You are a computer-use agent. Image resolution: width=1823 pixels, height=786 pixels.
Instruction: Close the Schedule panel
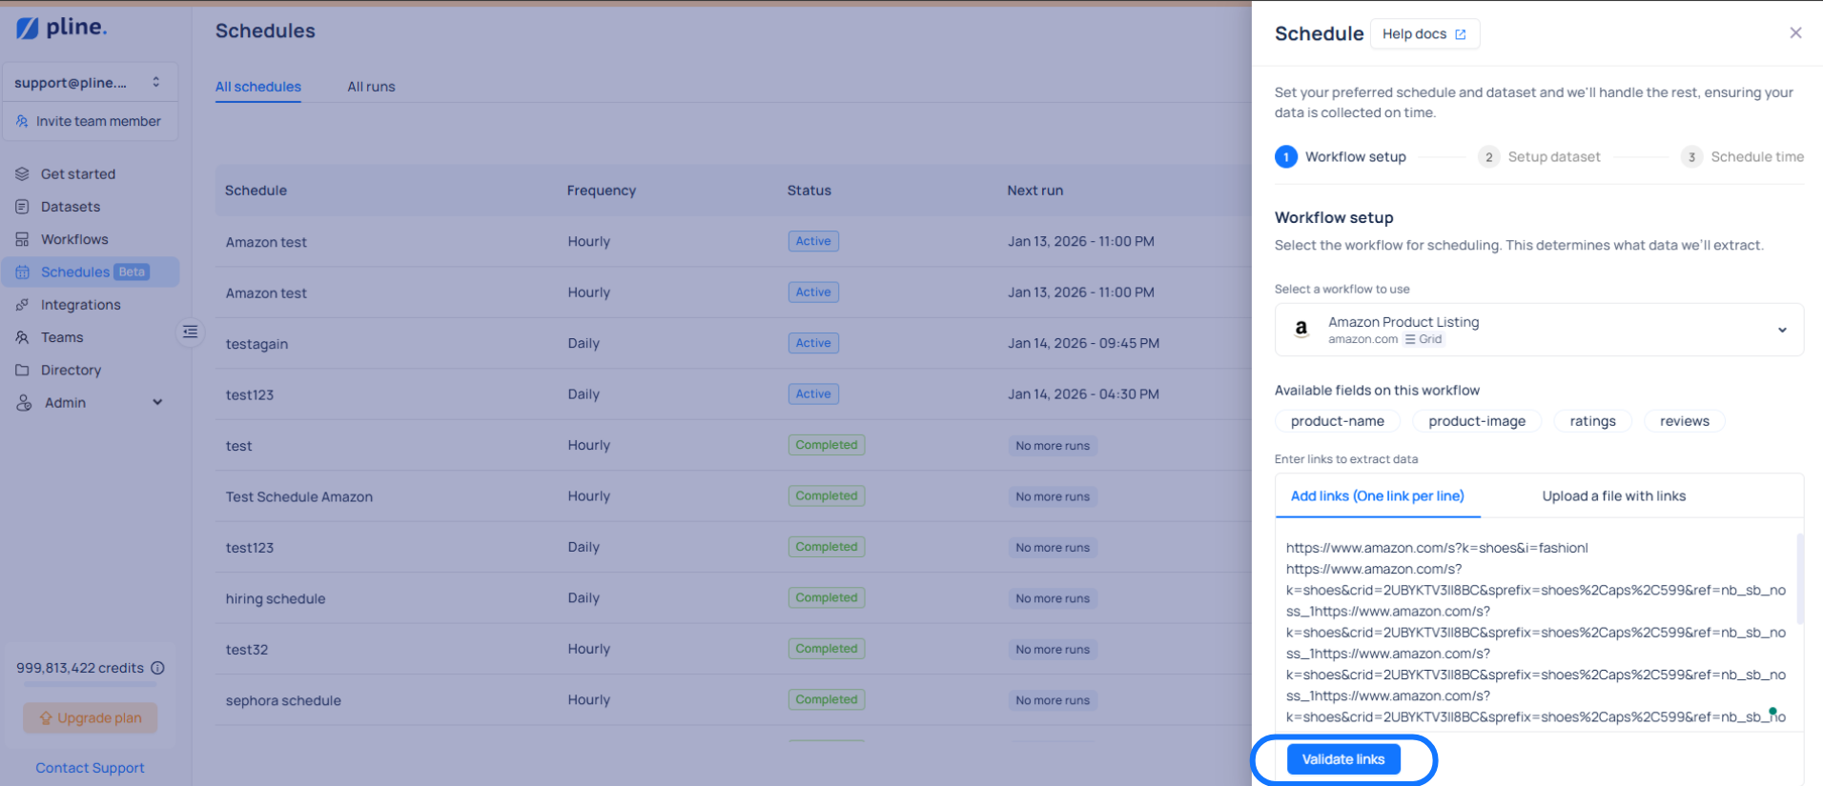coord(1795,33)
